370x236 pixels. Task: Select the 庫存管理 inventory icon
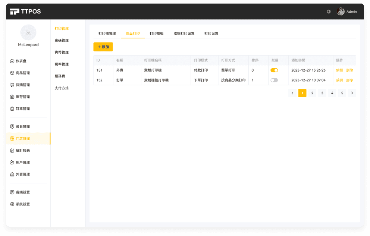click(x=12, y=97)
